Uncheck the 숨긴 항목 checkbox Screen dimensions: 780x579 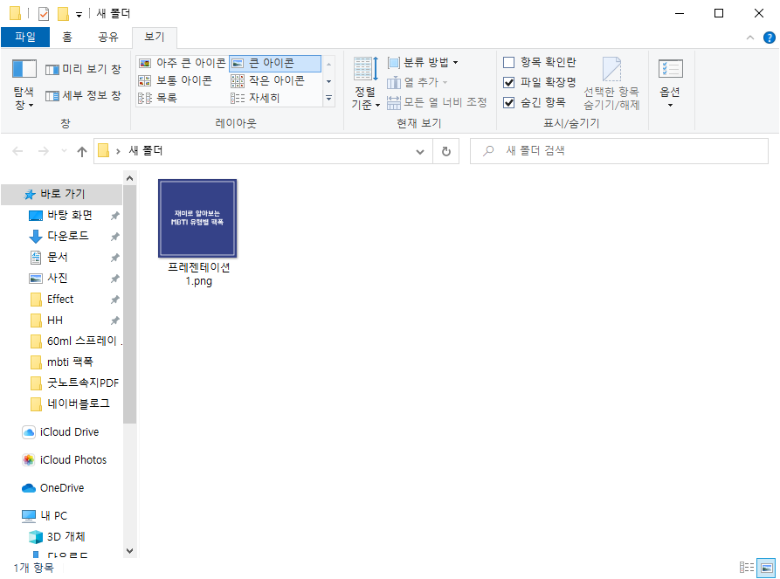click(x=508, y=102)
